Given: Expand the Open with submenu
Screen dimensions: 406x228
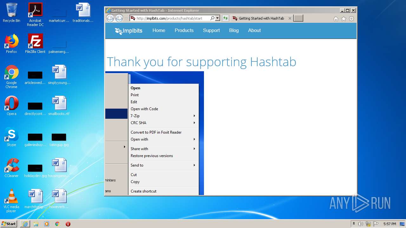Looking at the screenshot, I should tap(163, 139).
